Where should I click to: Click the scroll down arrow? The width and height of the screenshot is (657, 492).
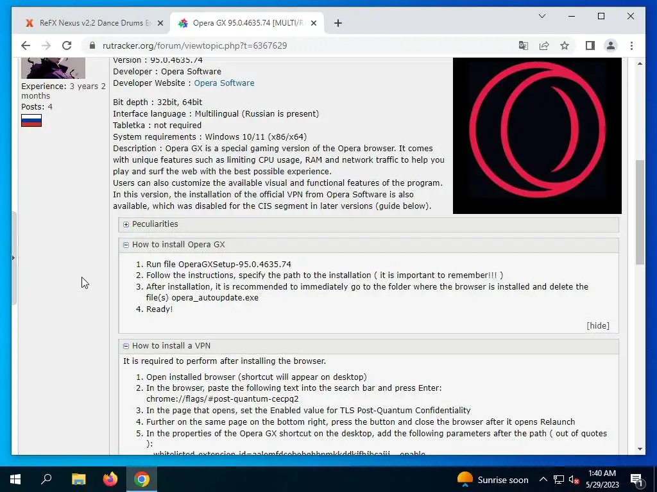pos(640,449)
